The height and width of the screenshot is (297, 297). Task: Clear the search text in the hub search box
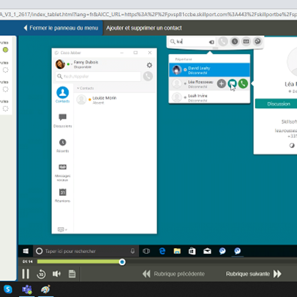pos(212,42)
